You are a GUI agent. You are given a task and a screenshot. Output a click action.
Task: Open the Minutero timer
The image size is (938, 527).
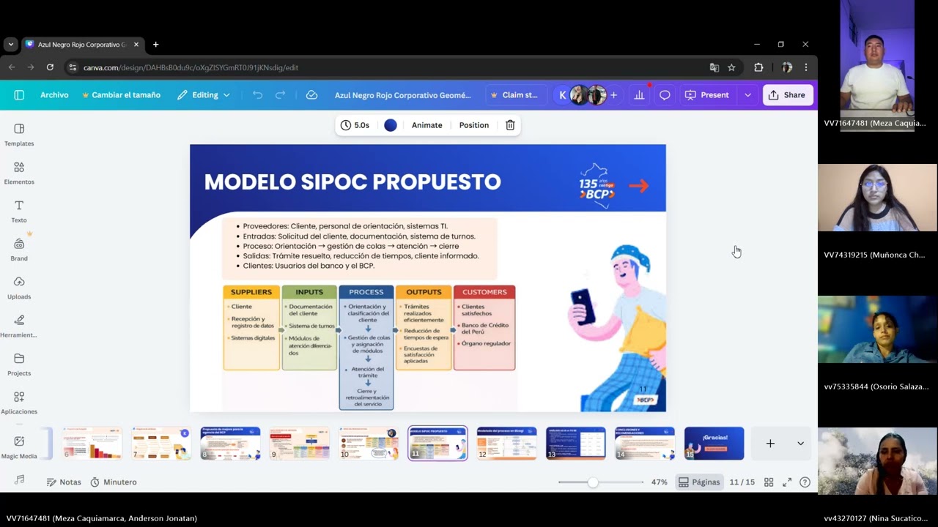[114, 482]
